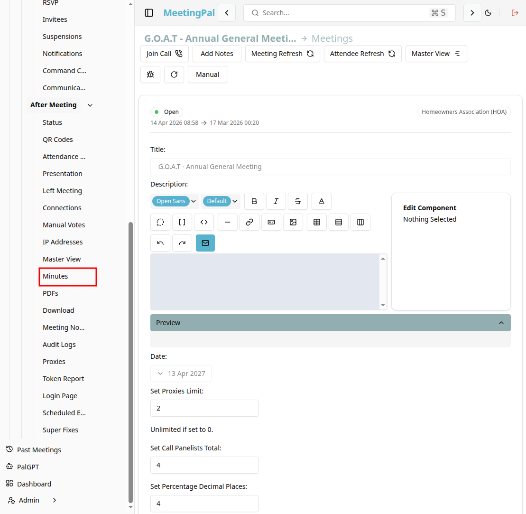
Task: Click the sidebar vertical scrollbar
Action: (130, 363)
